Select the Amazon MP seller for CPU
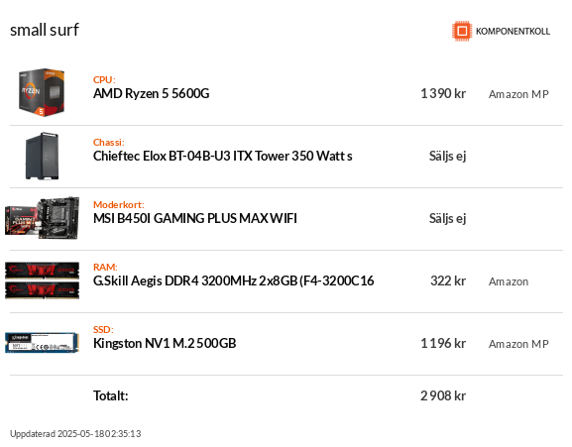572x447 pixels. (518, 94)
